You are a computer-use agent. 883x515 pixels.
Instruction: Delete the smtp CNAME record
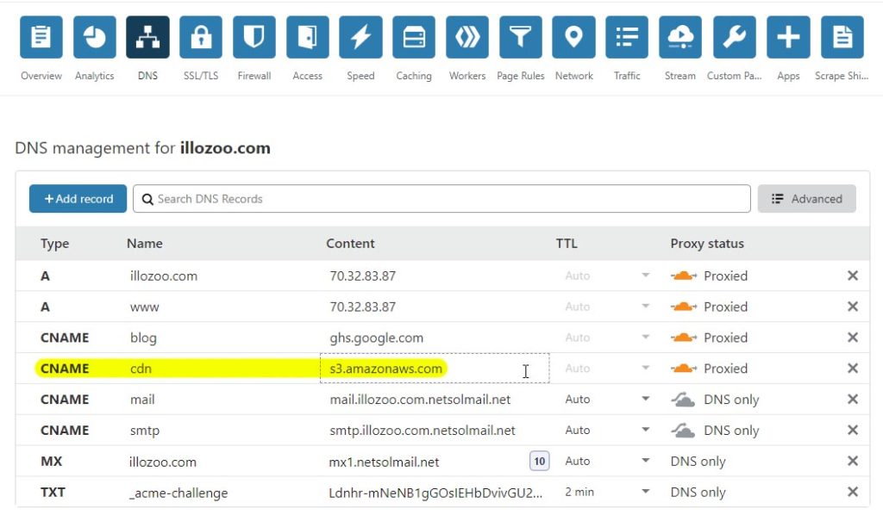point(853,430)
